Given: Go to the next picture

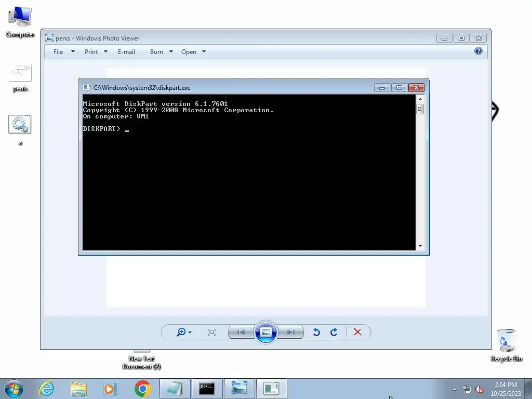Looking at the screenshot, I should (290, 332).
